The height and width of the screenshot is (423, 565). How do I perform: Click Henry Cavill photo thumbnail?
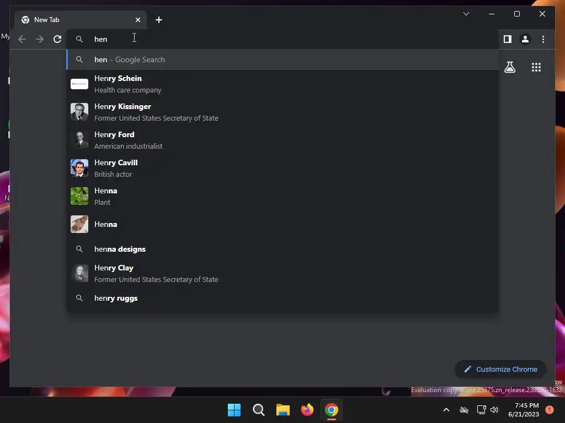point(79,168)
